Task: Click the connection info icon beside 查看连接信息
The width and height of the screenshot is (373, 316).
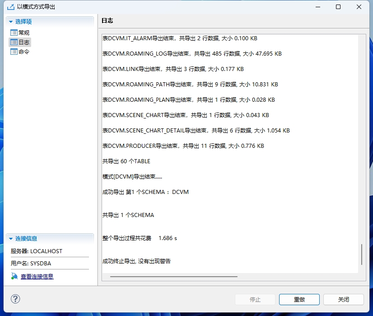Action: tap(14, 276)
